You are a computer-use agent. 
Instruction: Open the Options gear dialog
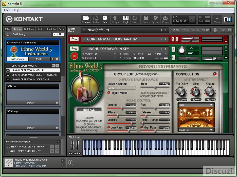(156, 19)
